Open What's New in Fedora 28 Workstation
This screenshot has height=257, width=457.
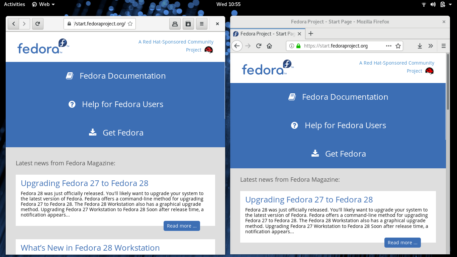(x=90, y=248)
